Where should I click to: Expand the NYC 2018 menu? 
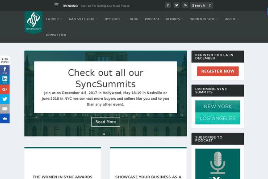pyautogui.click(x=113, y=19)
